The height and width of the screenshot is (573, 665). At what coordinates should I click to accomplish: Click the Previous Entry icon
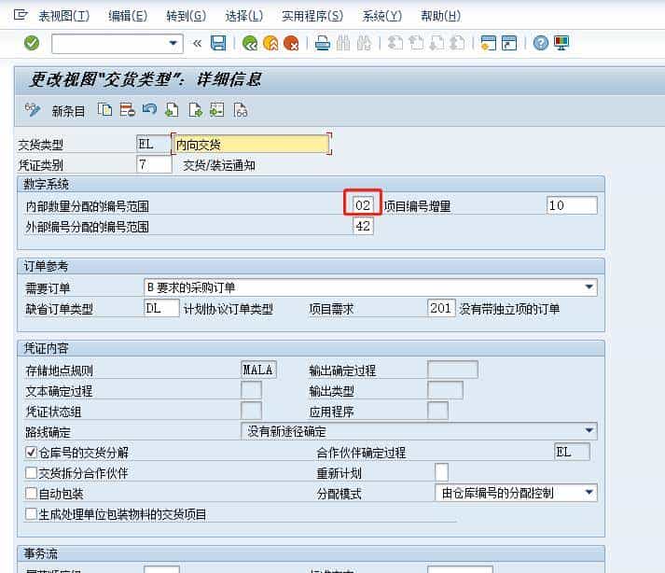click(x=172, y=110)
